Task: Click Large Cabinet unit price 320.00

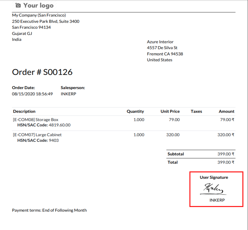Action: pyautogui.click(x=173, y=135)
